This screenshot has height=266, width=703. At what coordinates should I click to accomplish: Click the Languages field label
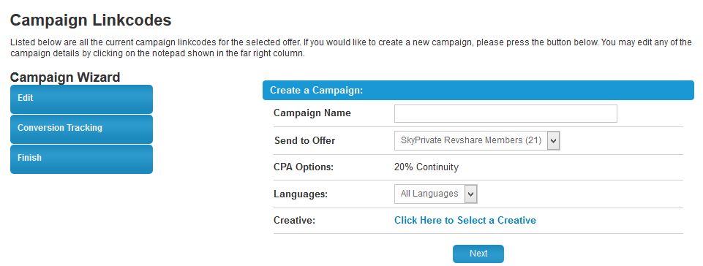[x=301, y=194]
